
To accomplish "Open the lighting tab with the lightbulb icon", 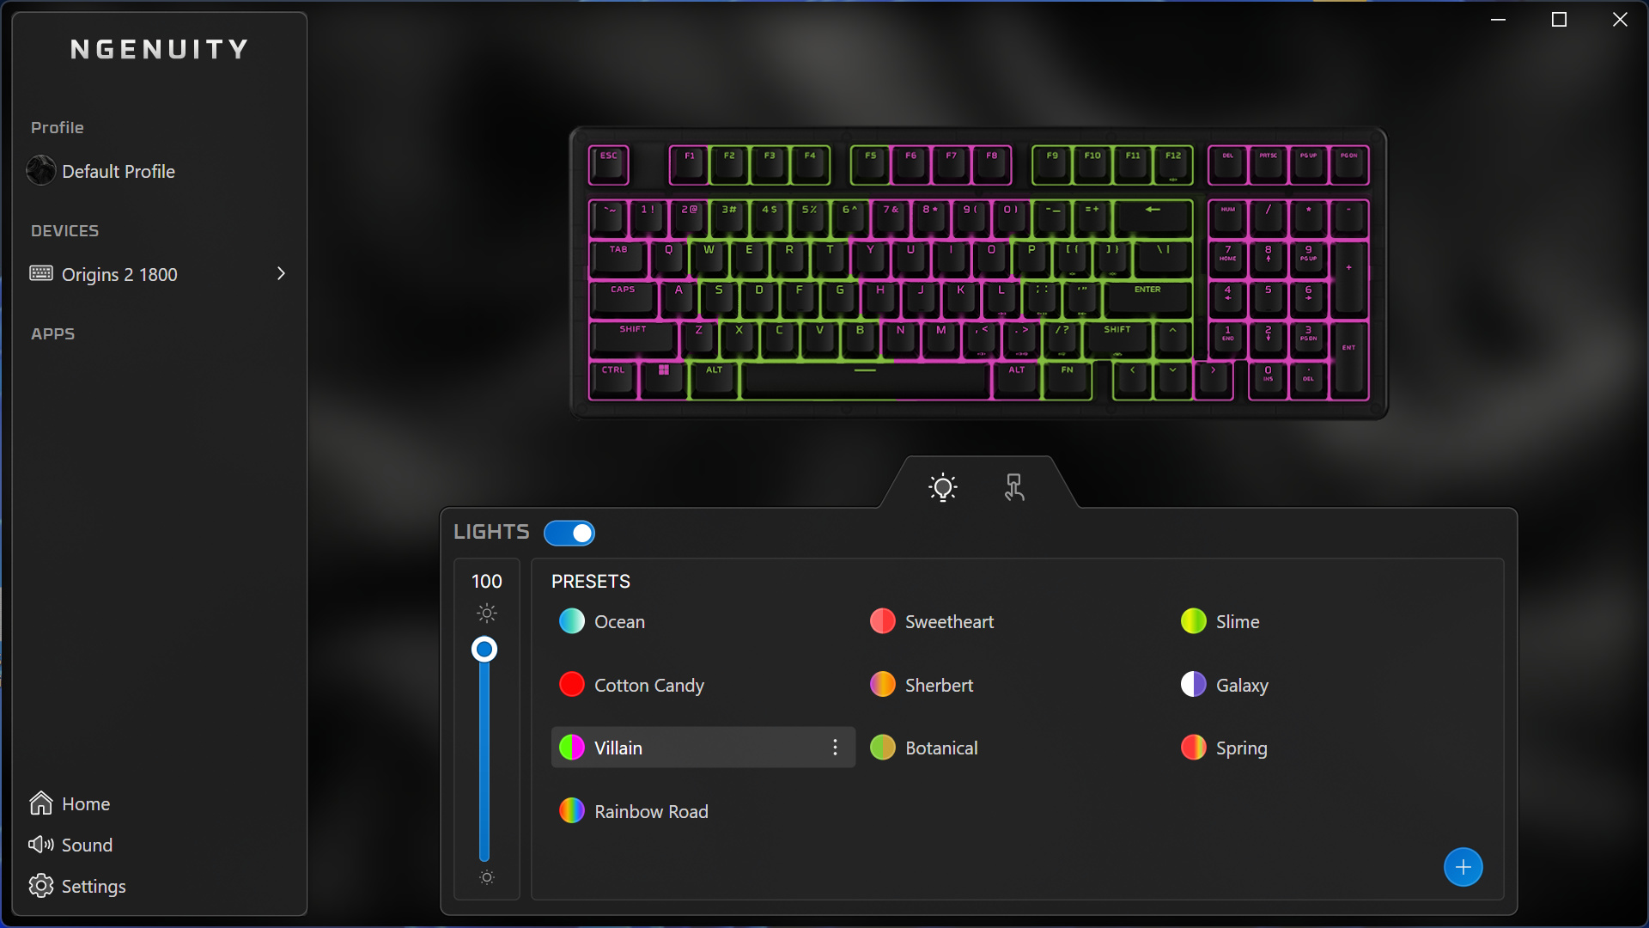I will (x=942, y=487).
